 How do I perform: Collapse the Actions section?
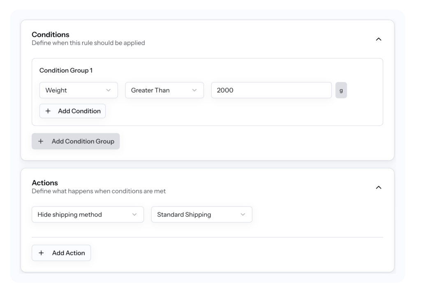379,187
